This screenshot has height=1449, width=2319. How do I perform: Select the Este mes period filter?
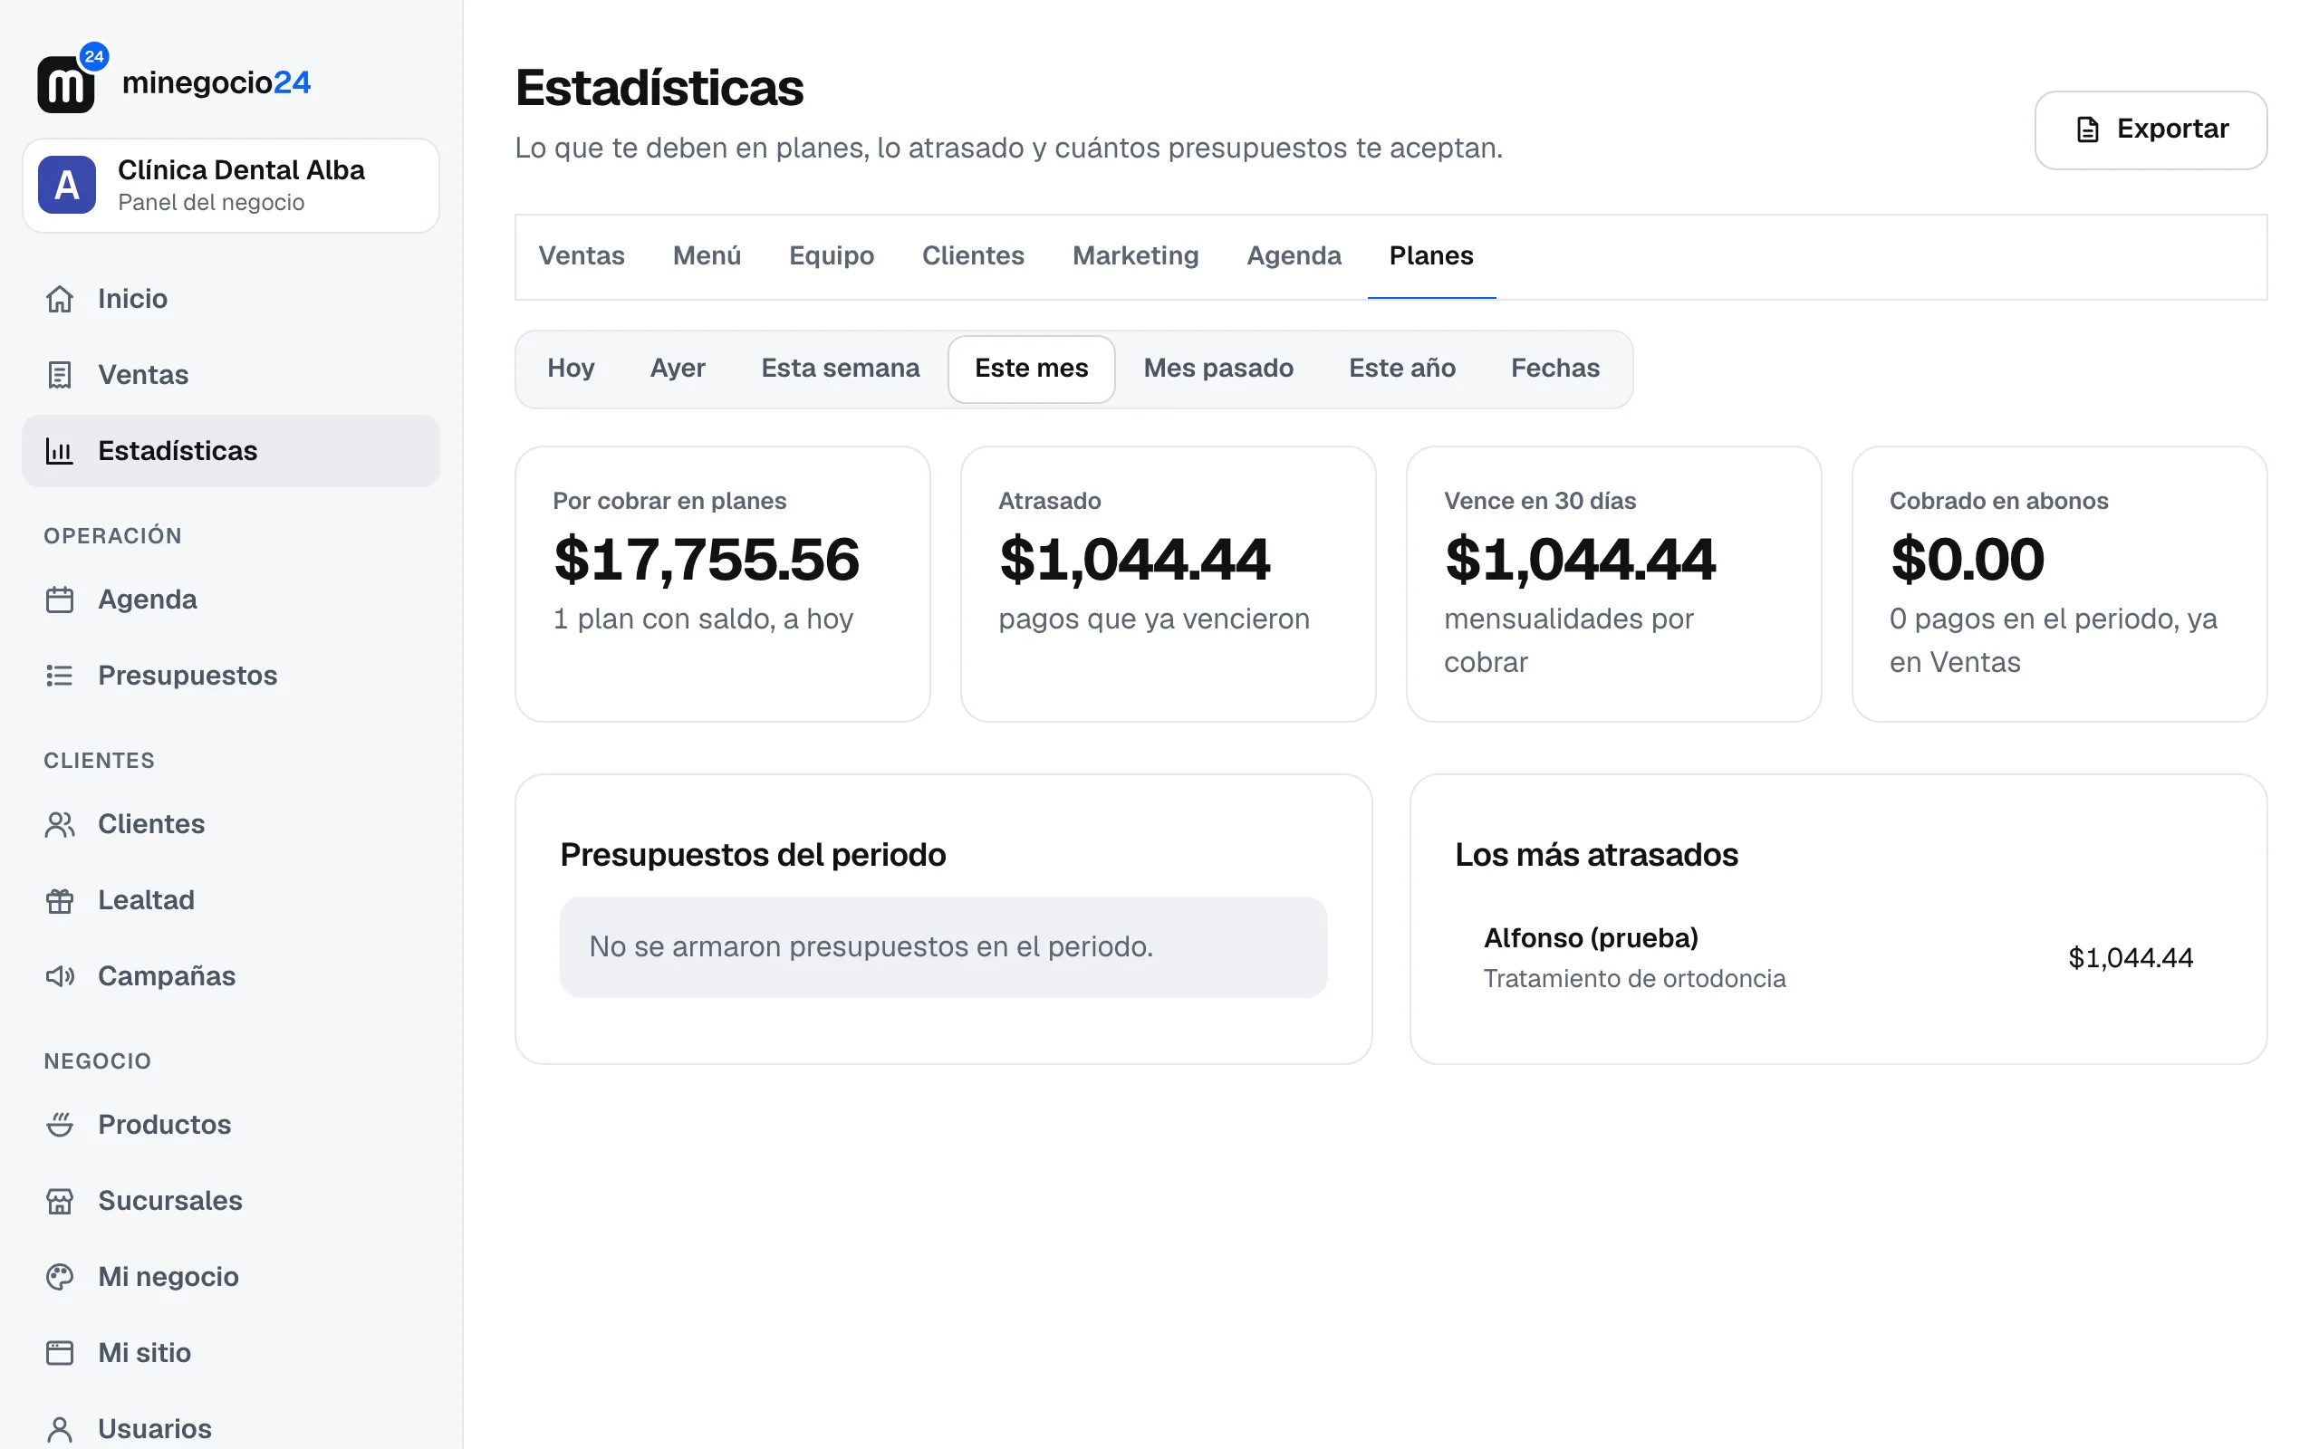point(1031,369)
